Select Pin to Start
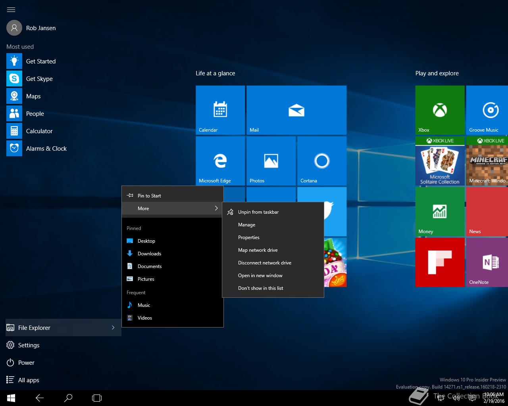 pos(173,195)
